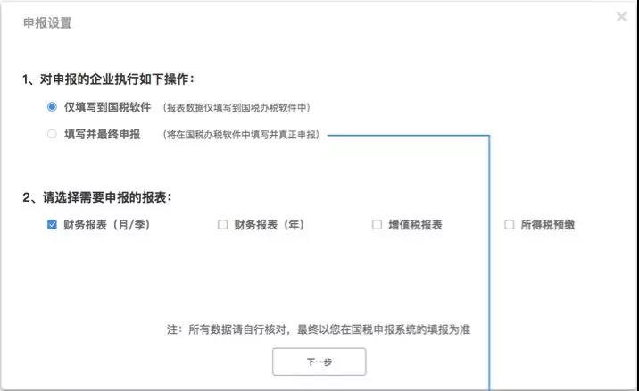
Task: Click the 仅填写到国税软件 option label
Action: pos(108,107)
